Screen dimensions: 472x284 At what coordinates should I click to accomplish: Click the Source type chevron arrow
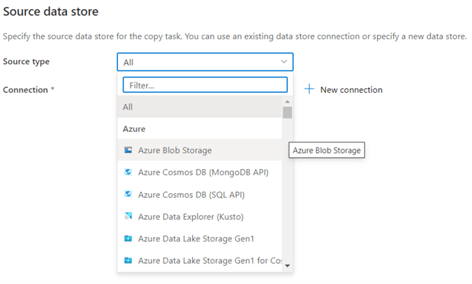coord(283,61)
